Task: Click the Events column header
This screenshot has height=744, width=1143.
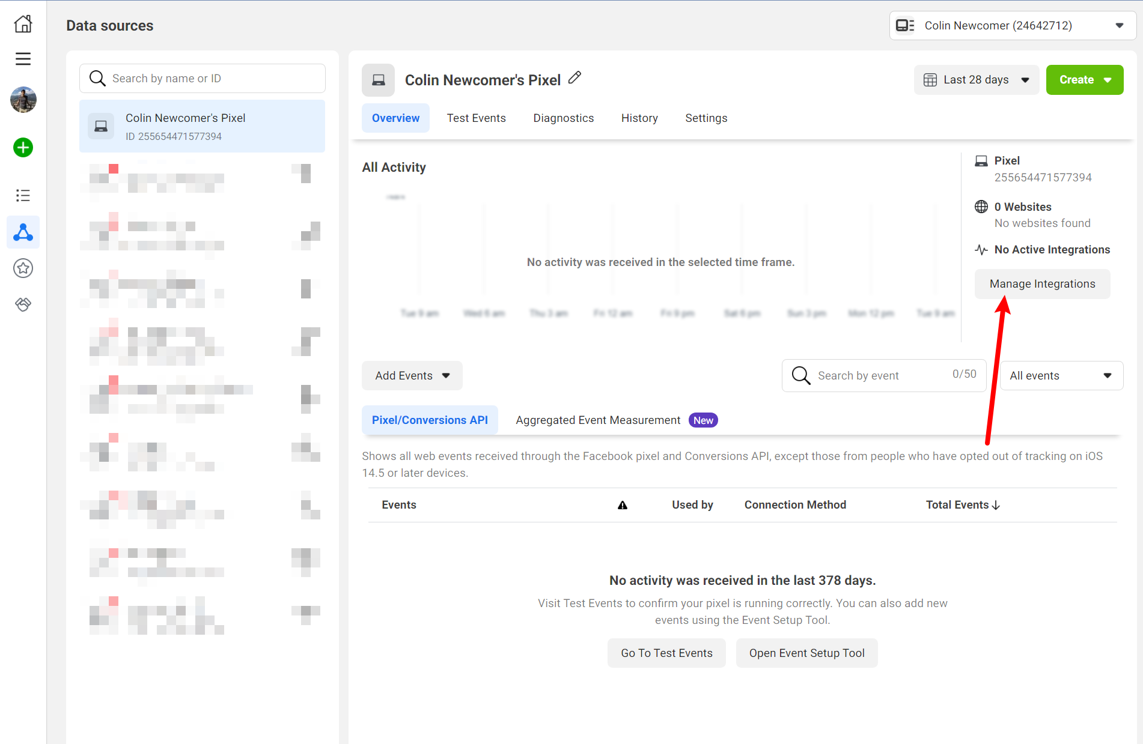Action: (x=399, y=505)
